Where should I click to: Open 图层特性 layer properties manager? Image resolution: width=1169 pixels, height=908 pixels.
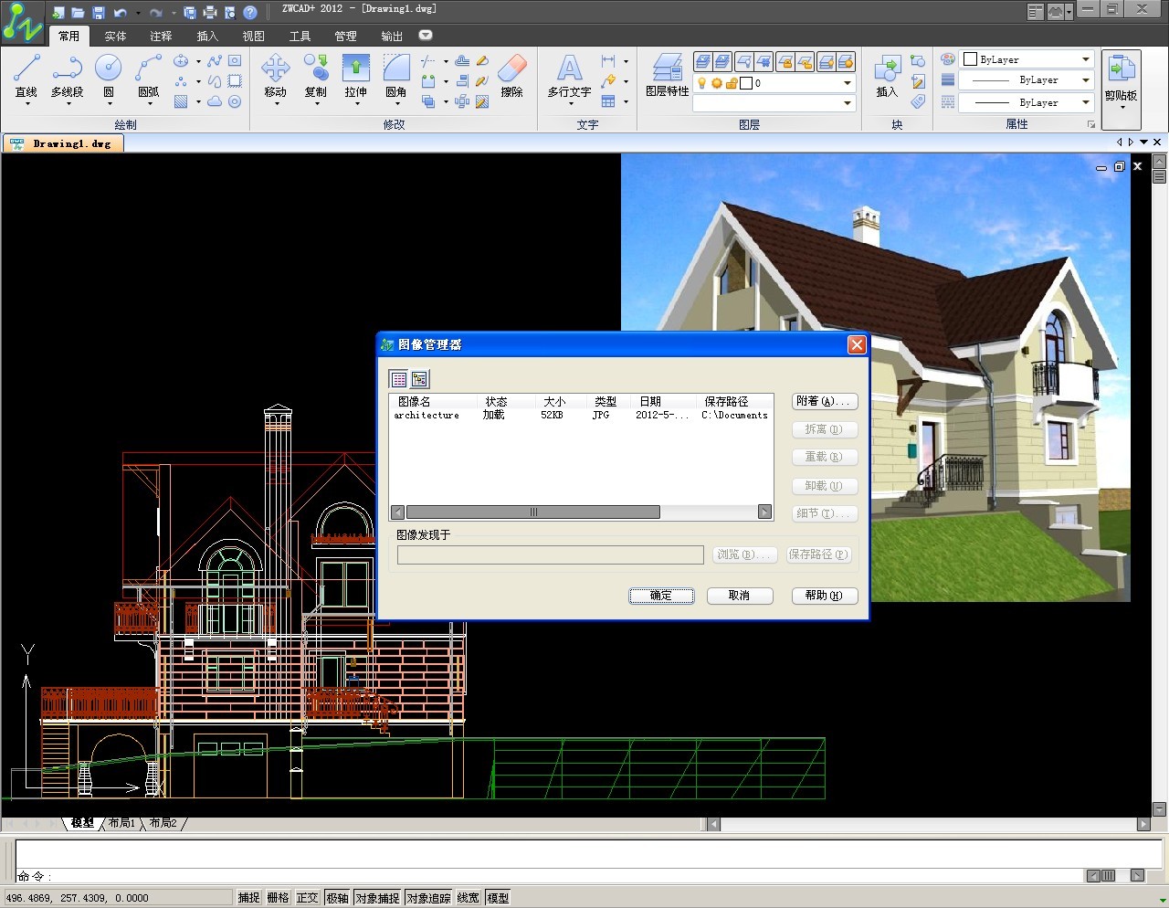click(667, 69)
